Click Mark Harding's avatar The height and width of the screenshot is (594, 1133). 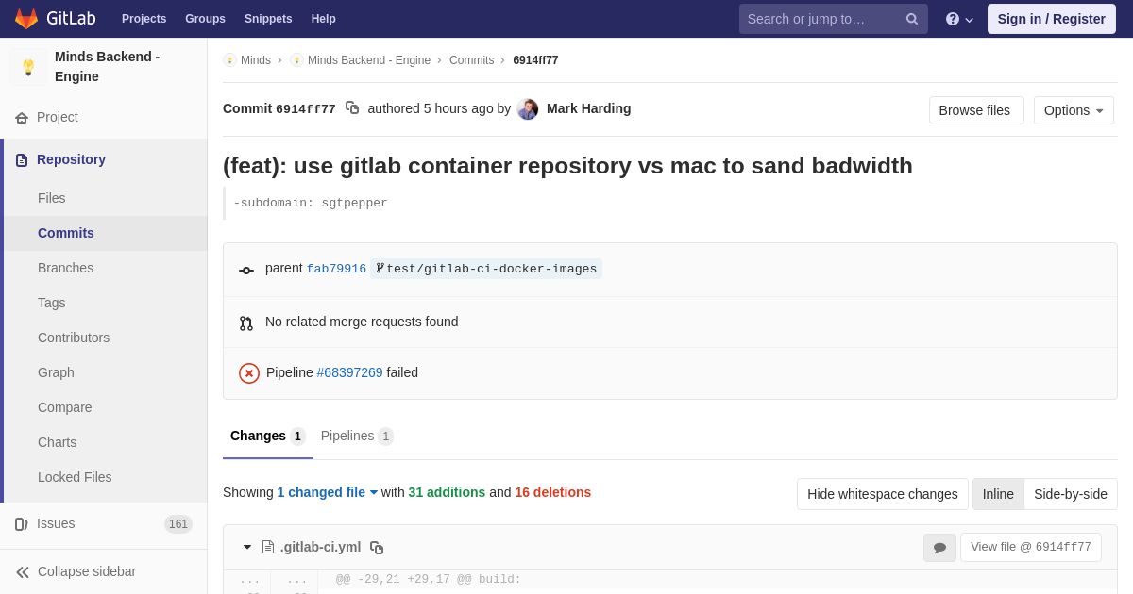click(528, 109)
